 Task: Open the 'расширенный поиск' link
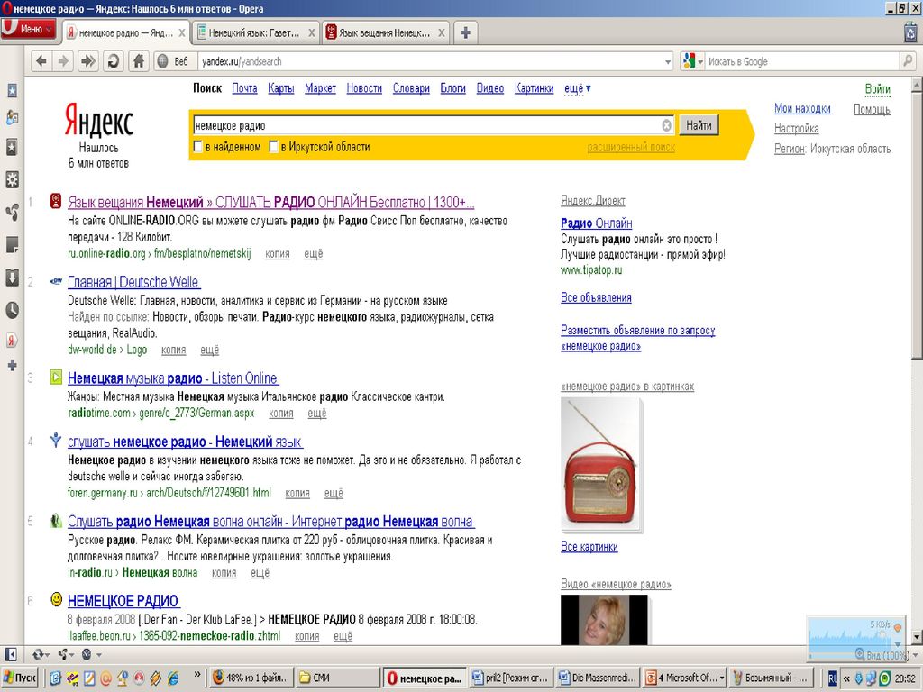tap(631, 147)
